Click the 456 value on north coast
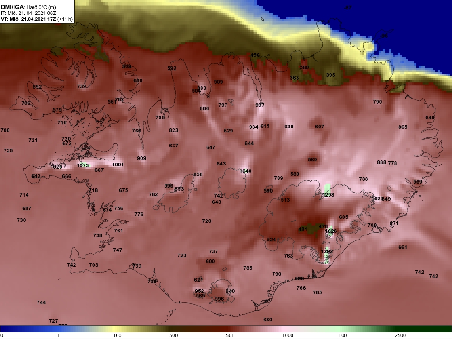 255,55
